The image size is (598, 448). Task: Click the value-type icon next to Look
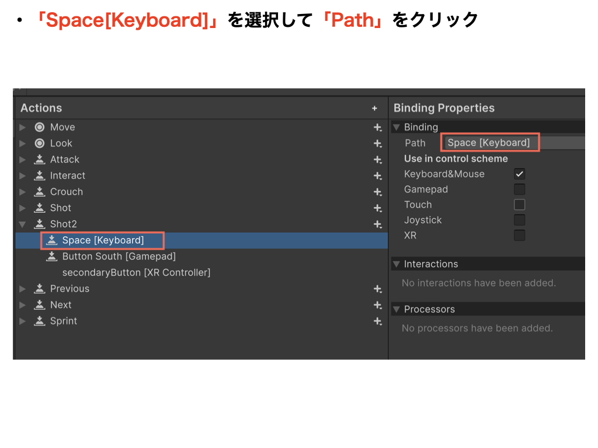(x=40, y=143)
